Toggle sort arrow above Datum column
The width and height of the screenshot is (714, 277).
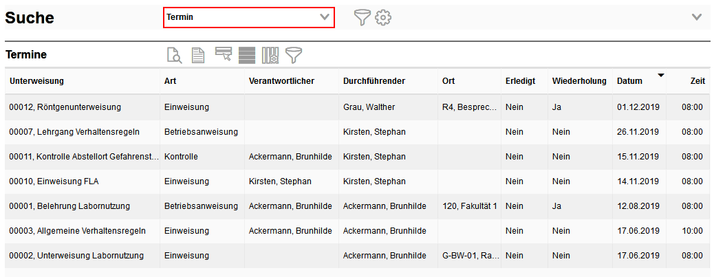[661, 74]
